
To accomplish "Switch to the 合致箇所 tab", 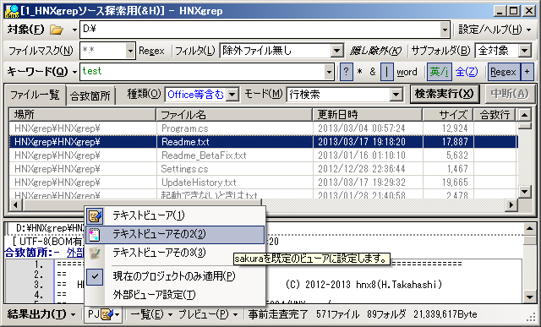I will point(90,95).
